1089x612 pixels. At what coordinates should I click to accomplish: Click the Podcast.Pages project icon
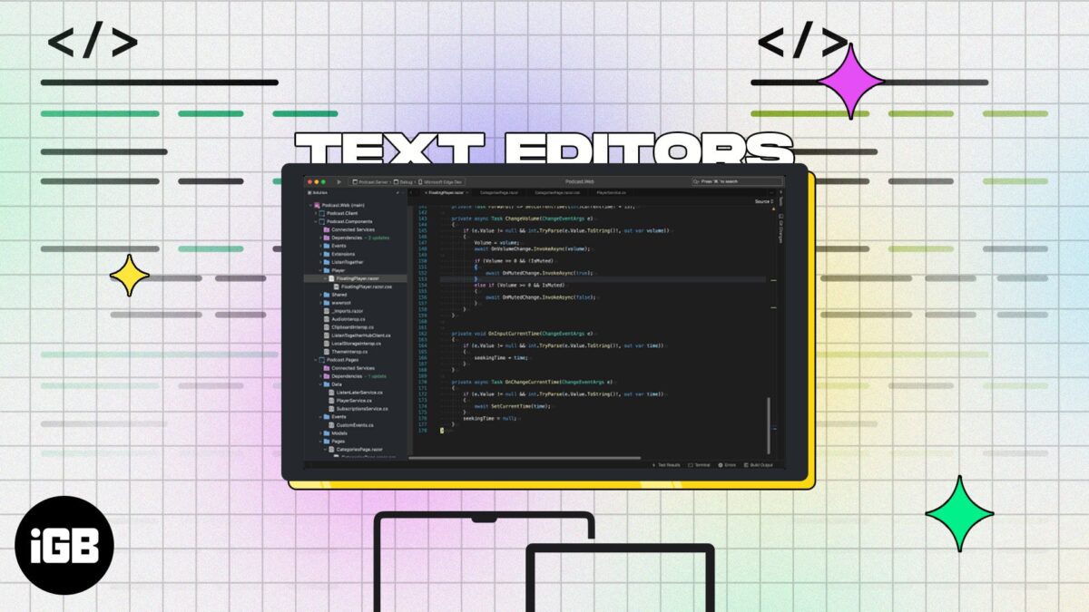click(x=321, y=360)
